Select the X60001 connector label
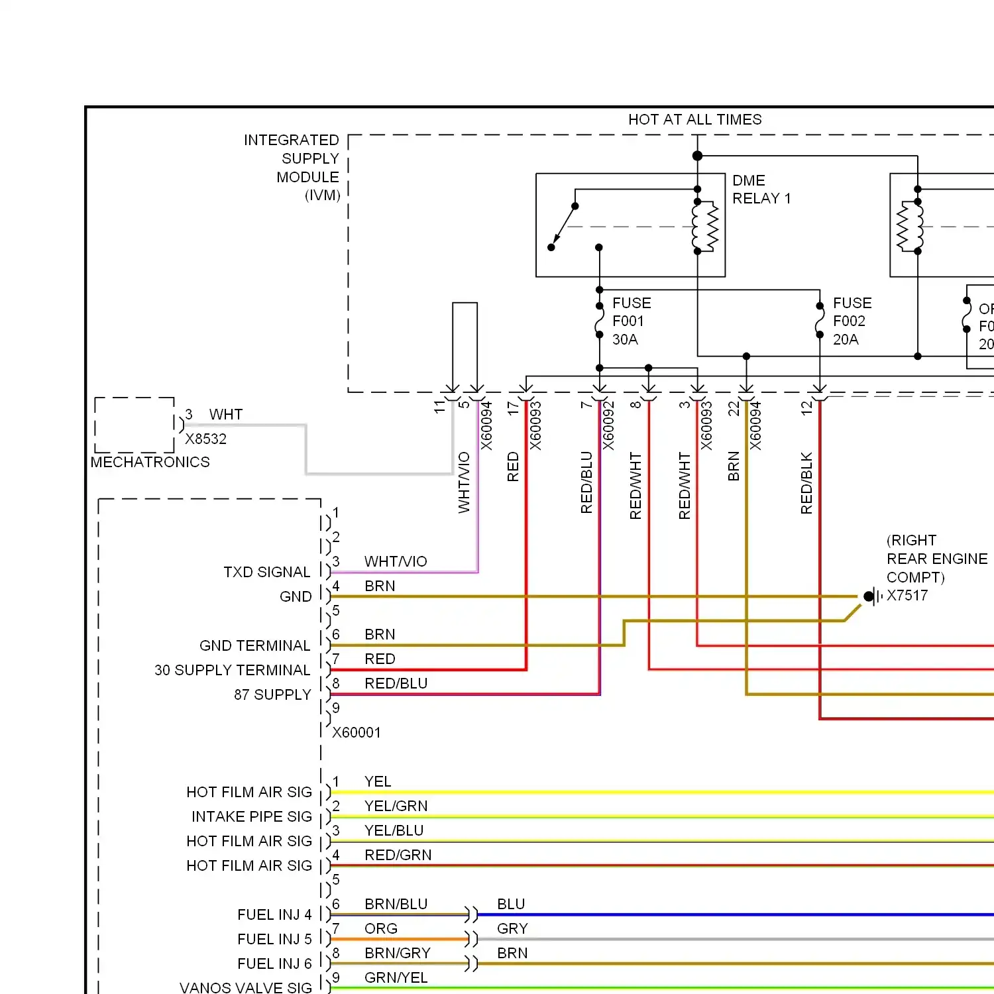The image size is (994, 994). (x=357, y=732)
